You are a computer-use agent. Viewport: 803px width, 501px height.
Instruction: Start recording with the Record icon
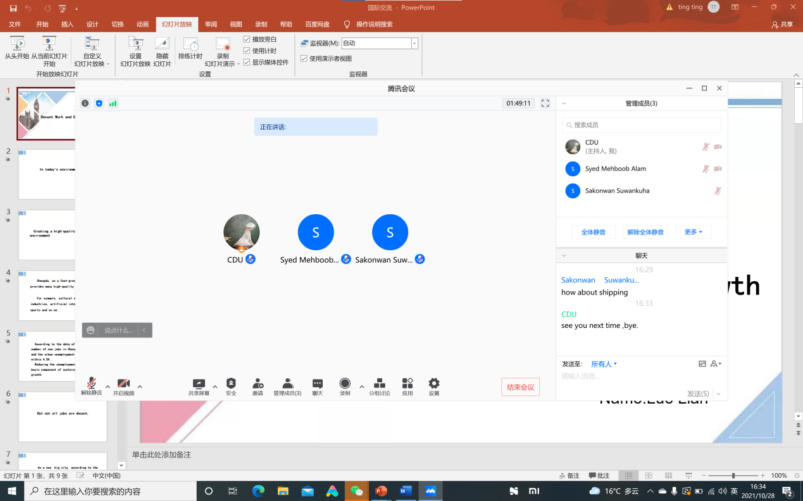pyautogui.click(x=345, y=383)
